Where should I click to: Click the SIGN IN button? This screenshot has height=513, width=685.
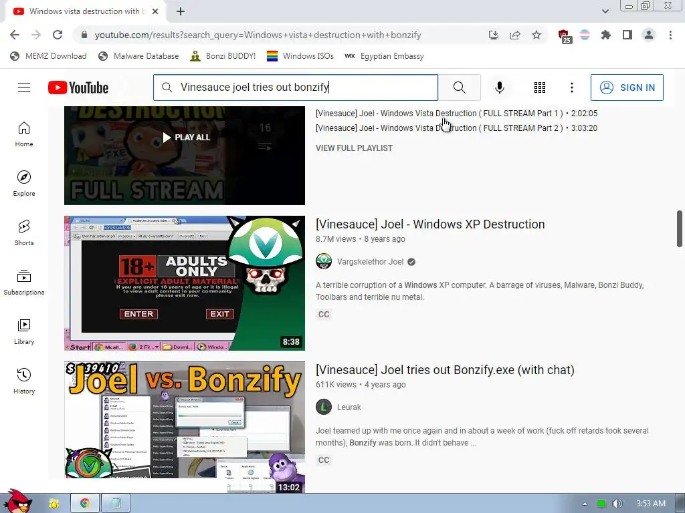tap(627, 88)
